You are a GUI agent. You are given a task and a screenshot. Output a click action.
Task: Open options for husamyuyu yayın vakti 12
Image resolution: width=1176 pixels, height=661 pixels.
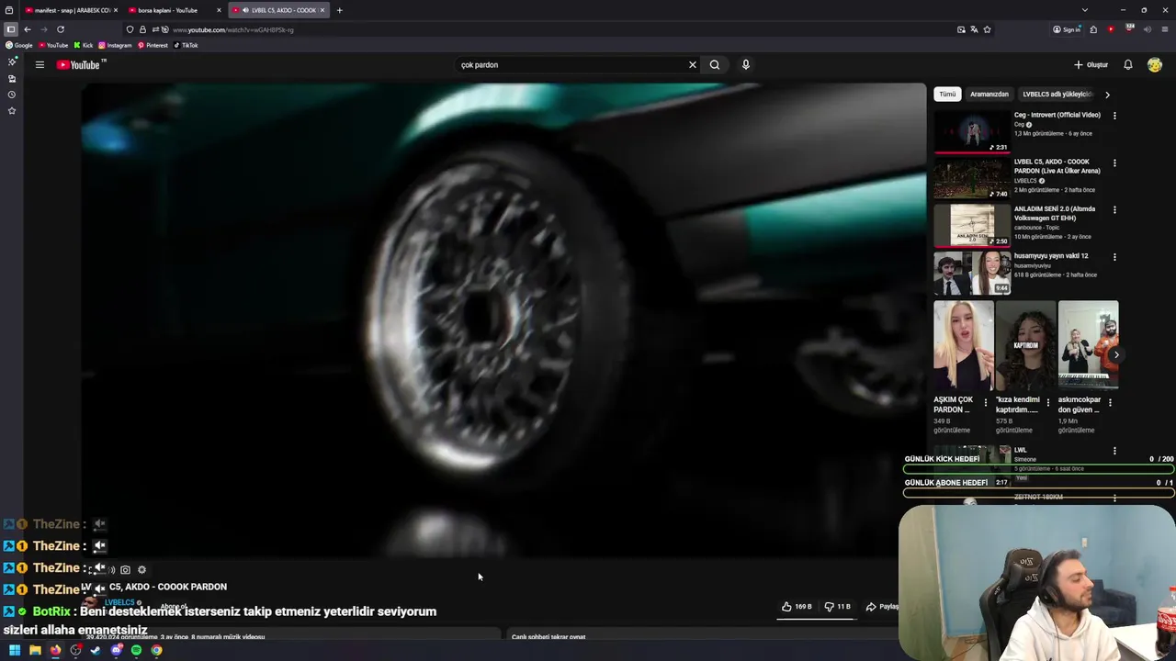[1114, 257]
